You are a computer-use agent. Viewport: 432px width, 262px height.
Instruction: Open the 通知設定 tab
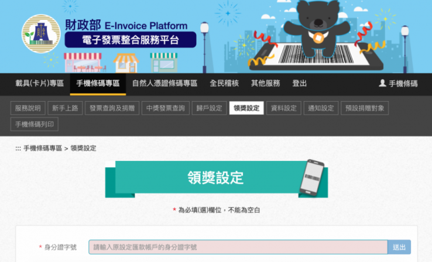[x=320, y=108]
